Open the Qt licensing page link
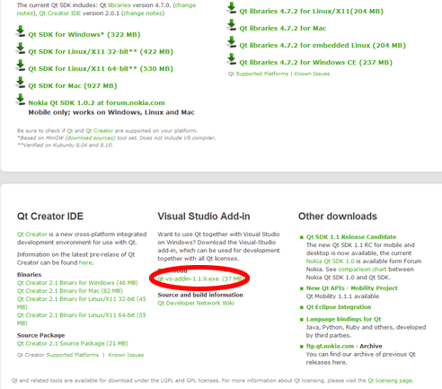 click(390, 381)
